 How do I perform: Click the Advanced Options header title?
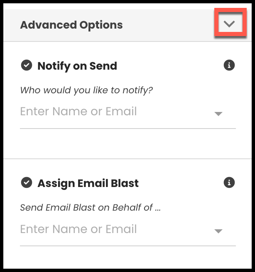point(71,25)
